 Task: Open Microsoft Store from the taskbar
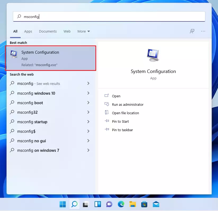coord(144,204)
